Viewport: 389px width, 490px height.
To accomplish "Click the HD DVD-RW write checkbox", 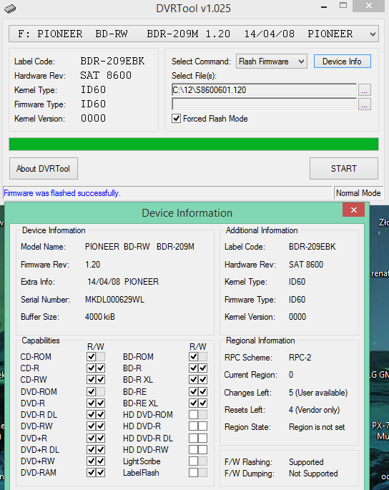I will pyautogui.click(x=203, y=450).
